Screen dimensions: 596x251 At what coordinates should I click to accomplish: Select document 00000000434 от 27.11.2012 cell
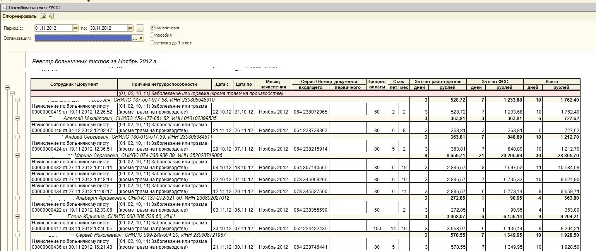(x=74, y=188)
